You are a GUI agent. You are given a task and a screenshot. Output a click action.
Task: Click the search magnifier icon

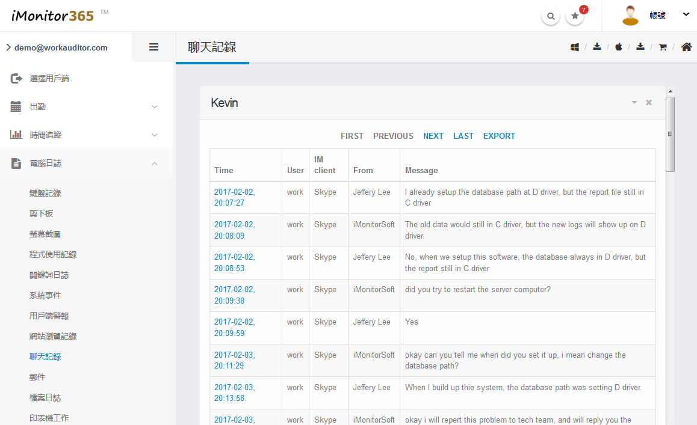tap(550, 16)
